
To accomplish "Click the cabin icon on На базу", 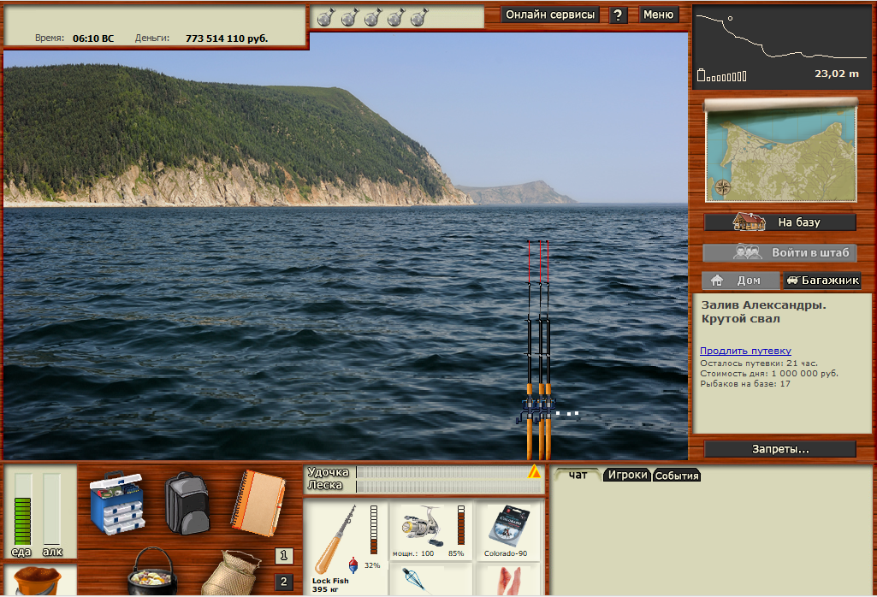I will tap(749, 222).
